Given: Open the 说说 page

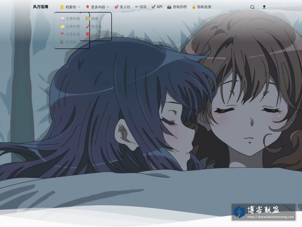Looking at the screenshot, I should click(x=141, y=7).
